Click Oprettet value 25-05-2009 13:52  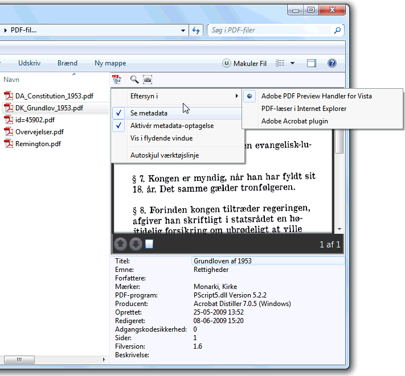[219, 312]
